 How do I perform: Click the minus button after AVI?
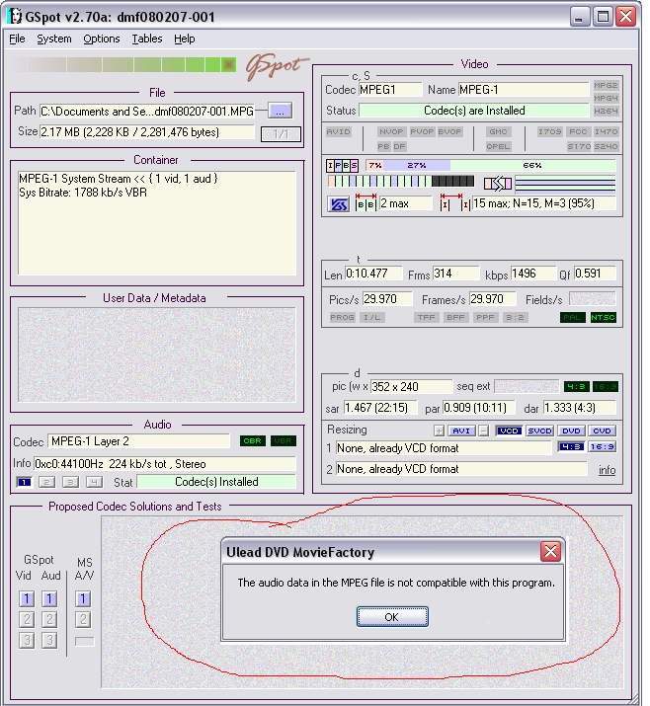coord(483,431)
